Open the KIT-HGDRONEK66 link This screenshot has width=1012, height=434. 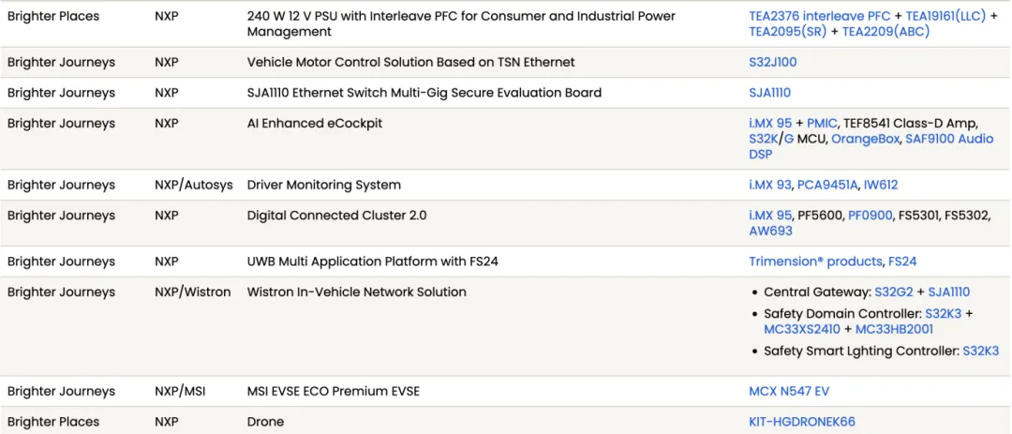(x=802, y=422)
